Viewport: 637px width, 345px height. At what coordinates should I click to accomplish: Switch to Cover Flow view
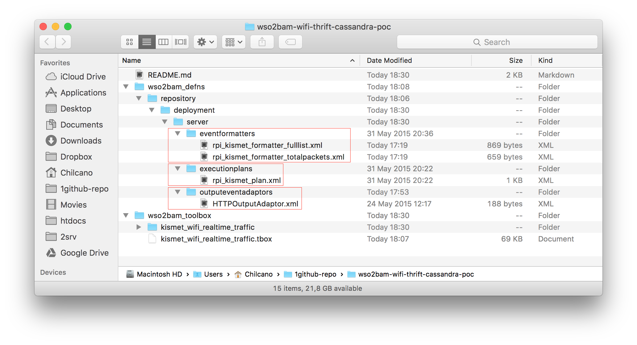pos(181,42)
